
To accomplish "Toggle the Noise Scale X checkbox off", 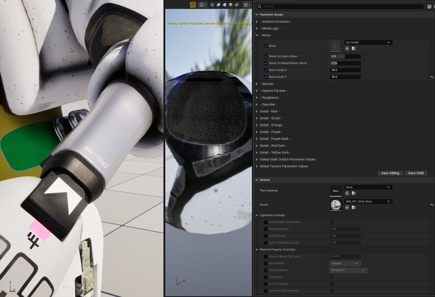I will [266, 70].
